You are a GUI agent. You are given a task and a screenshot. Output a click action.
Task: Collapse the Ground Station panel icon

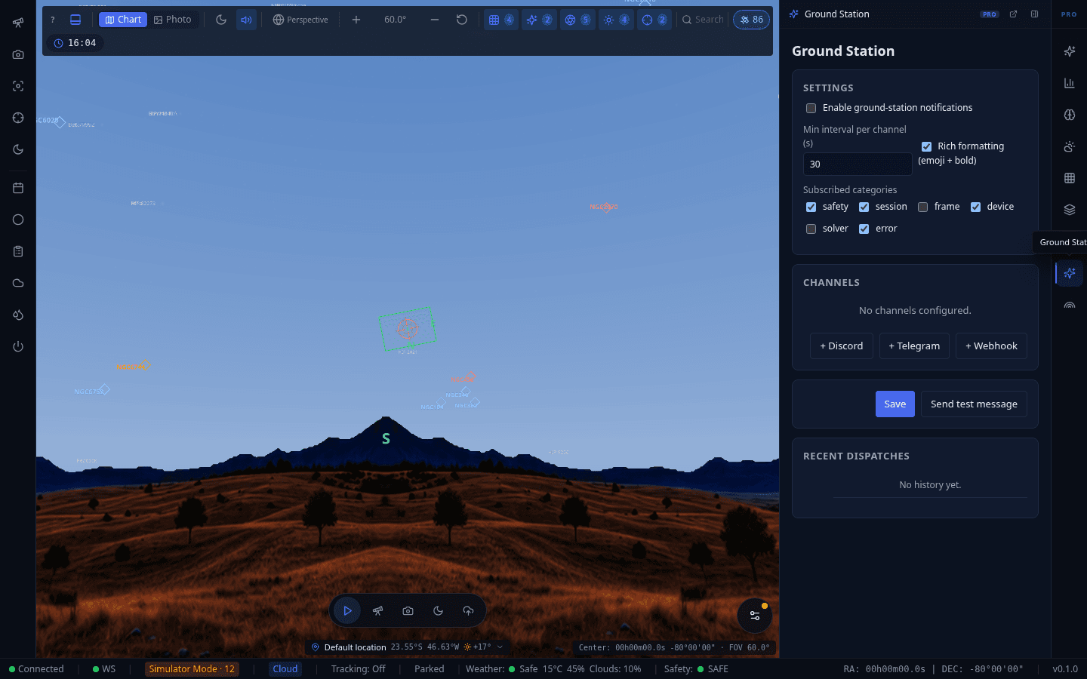pyautogui.click(x=1034, y=14)
